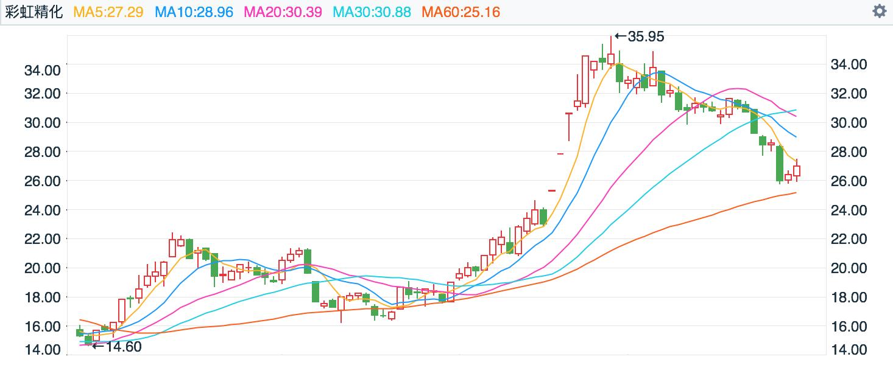This screenshot has height=365, width=893.
Task: Click the 14.60 low price annotation
Action: tap(116, 347)
